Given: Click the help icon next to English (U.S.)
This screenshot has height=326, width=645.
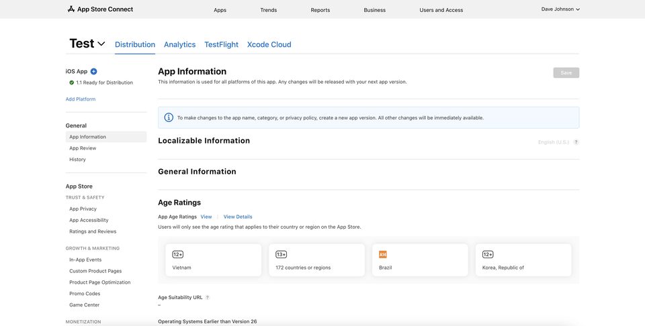Looking at the screenshot, I should [x=576, y=142].
